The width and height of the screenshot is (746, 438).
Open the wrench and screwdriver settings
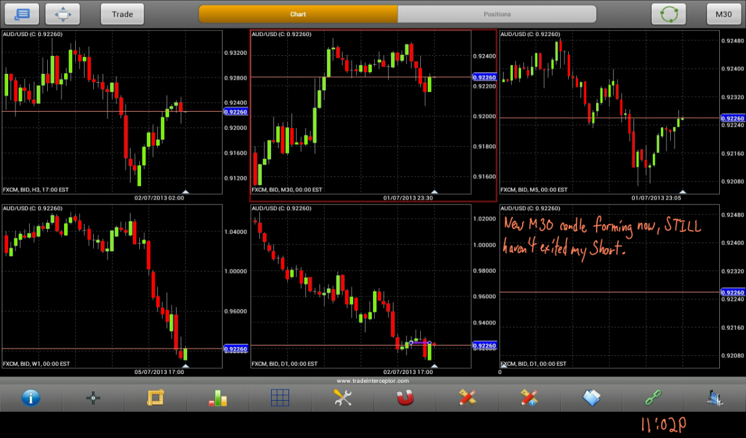343,398
